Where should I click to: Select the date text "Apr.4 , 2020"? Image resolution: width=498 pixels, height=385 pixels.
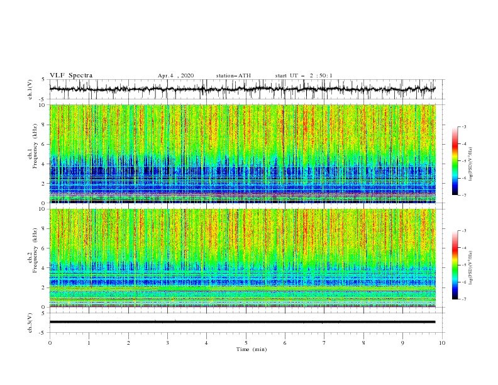(x=175, y=75)
